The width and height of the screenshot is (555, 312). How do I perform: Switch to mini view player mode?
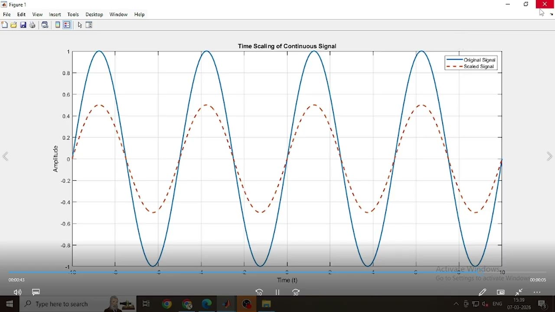[501, 292]
